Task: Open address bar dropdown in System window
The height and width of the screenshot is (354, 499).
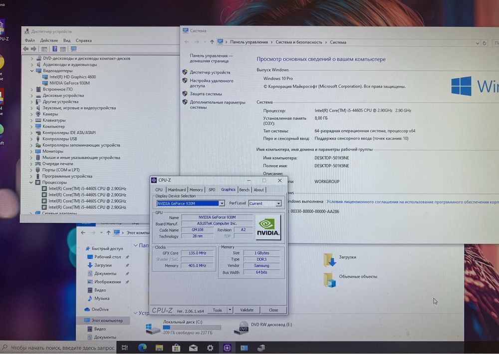Action: (x=478, y=43)
